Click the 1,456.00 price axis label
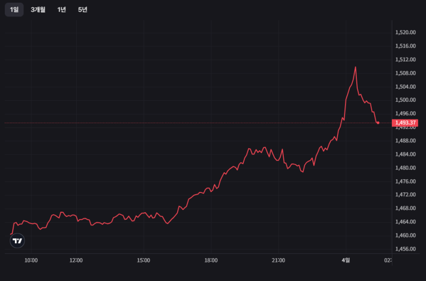Viewport: 426px width, 281px height. tap(405, 249)
